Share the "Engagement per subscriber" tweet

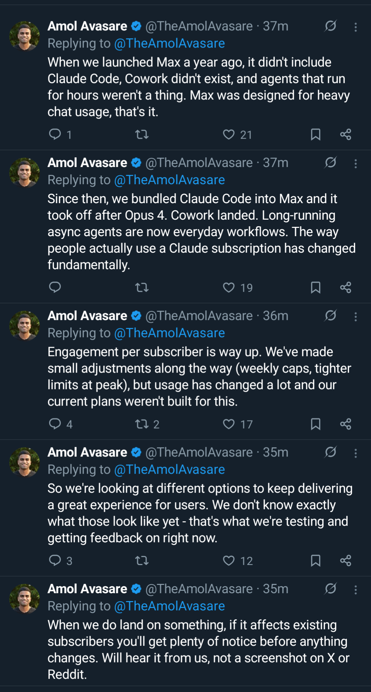tap(346, 424)
